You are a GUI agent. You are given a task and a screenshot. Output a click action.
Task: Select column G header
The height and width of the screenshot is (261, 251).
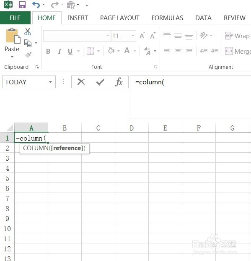tap(232, 128)
